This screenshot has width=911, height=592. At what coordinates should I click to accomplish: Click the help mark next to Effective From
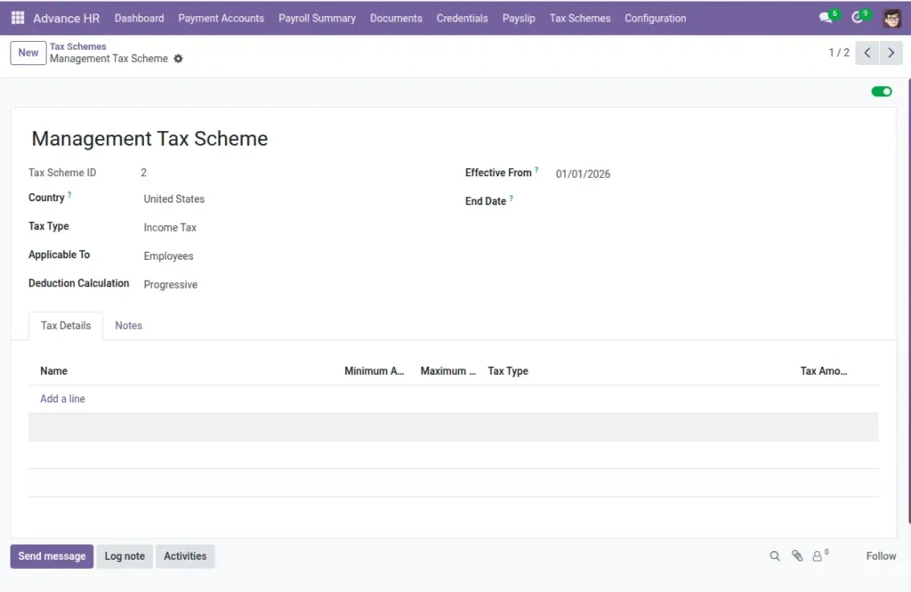[x=536, y=170]
